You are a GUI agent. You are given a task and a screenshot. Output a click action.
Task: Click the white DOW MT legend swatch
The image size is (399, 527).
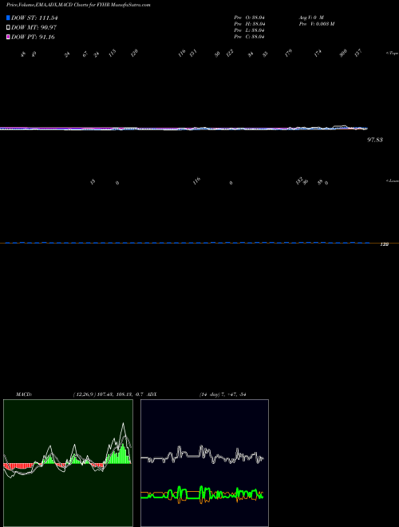[x=8, y=27]
